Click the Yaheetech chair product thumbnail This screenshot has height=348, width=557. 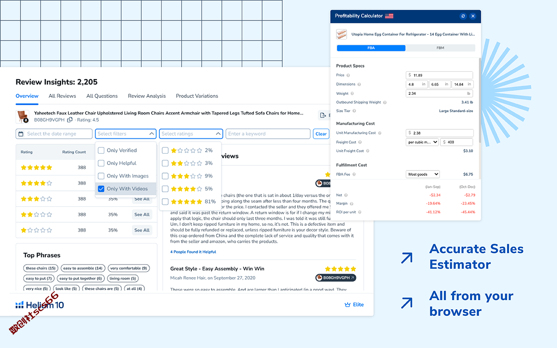23,116
